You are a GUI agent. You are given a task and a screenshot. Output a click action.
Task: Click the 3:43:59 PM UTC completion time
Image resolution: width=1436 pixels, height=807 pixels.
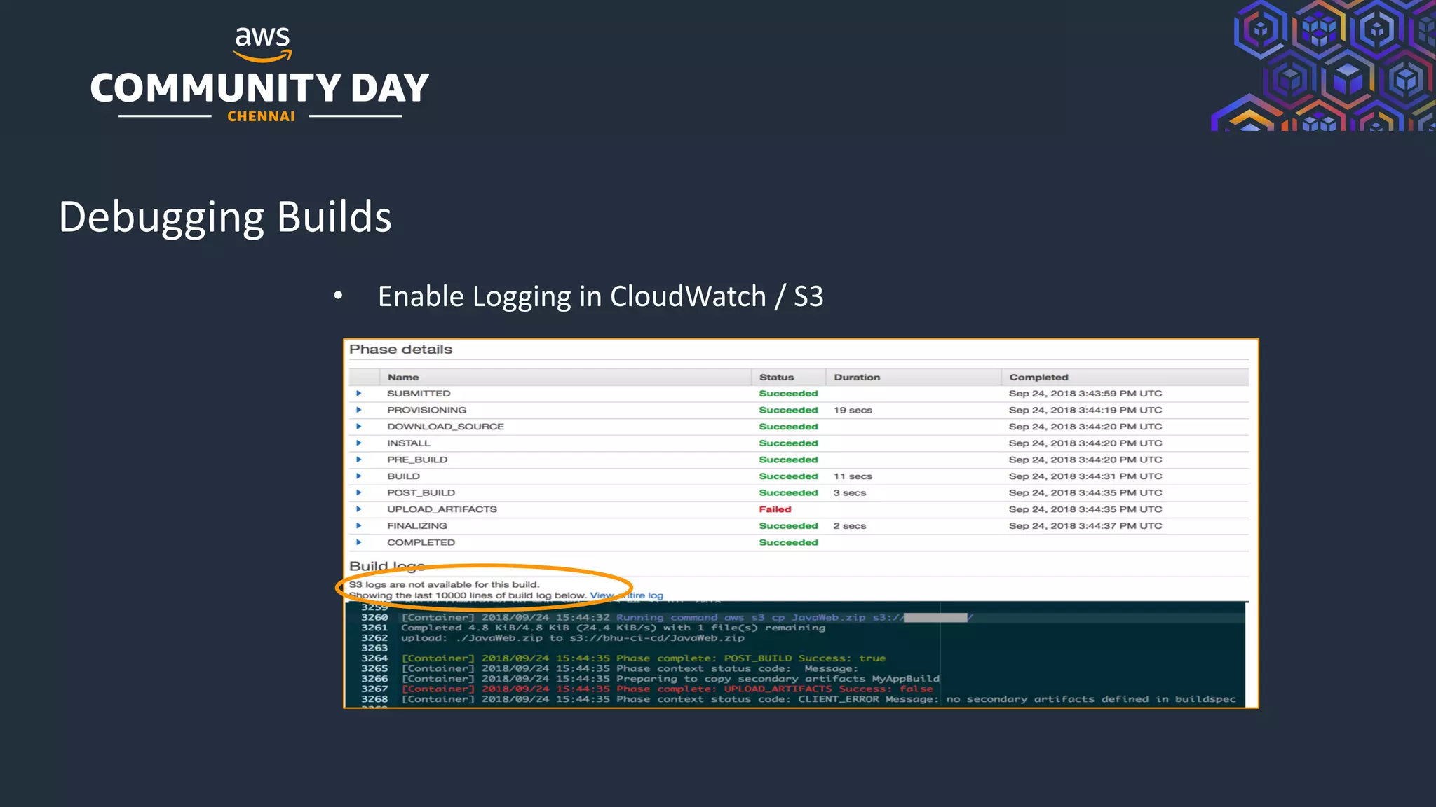pos(1085,394)
